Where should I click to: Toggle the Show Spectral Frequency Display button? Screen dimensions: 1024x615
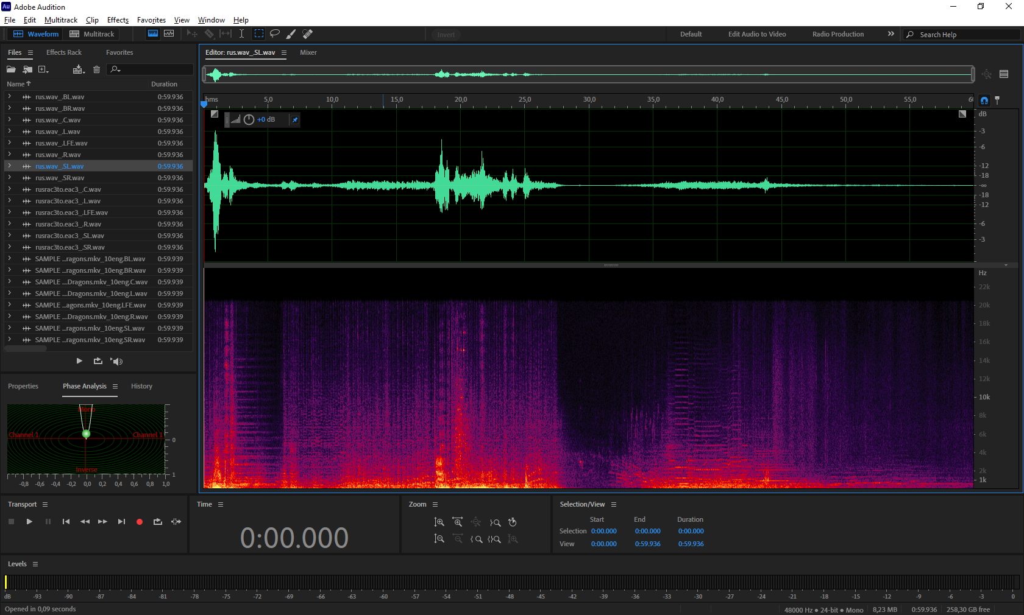[x=153, y=34]
